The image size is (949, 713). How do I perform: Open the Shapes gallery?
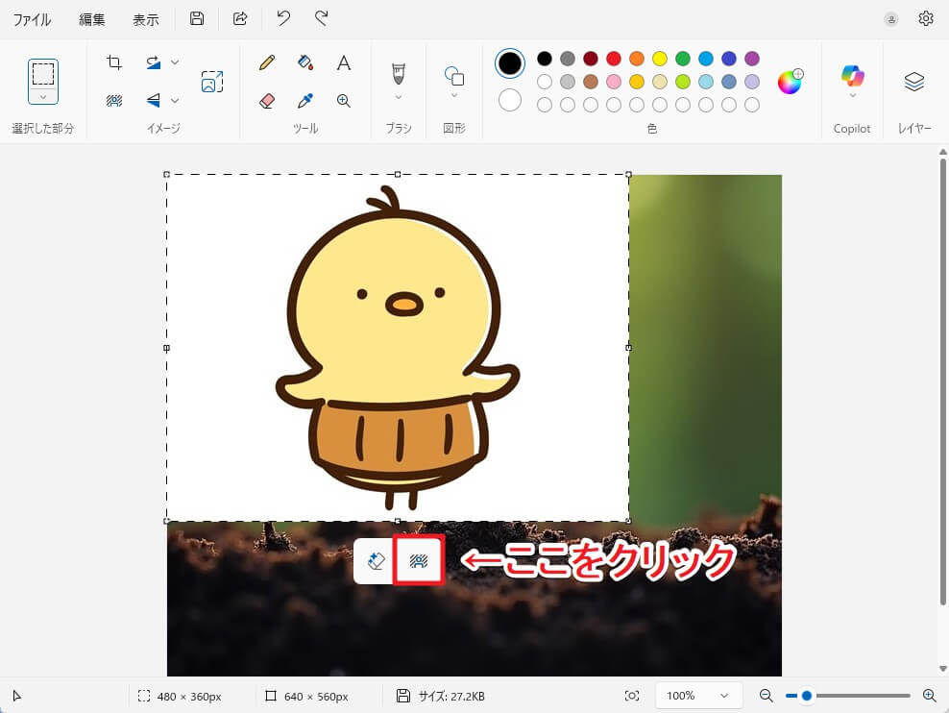point(454,76)
